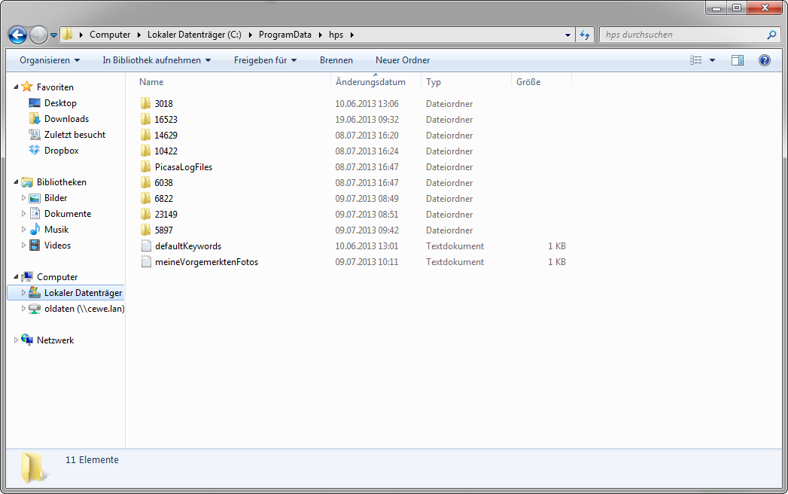788x494 pixels.
Task: Search in the 'hps durchsuchen' field
Action: (x=683, y=35)
